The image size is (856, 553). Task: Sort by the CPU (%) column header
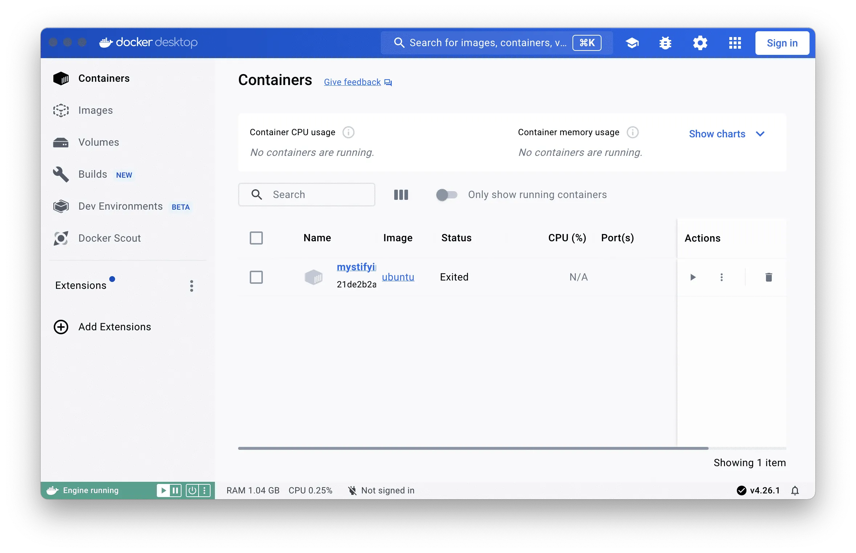pos(567,238)
